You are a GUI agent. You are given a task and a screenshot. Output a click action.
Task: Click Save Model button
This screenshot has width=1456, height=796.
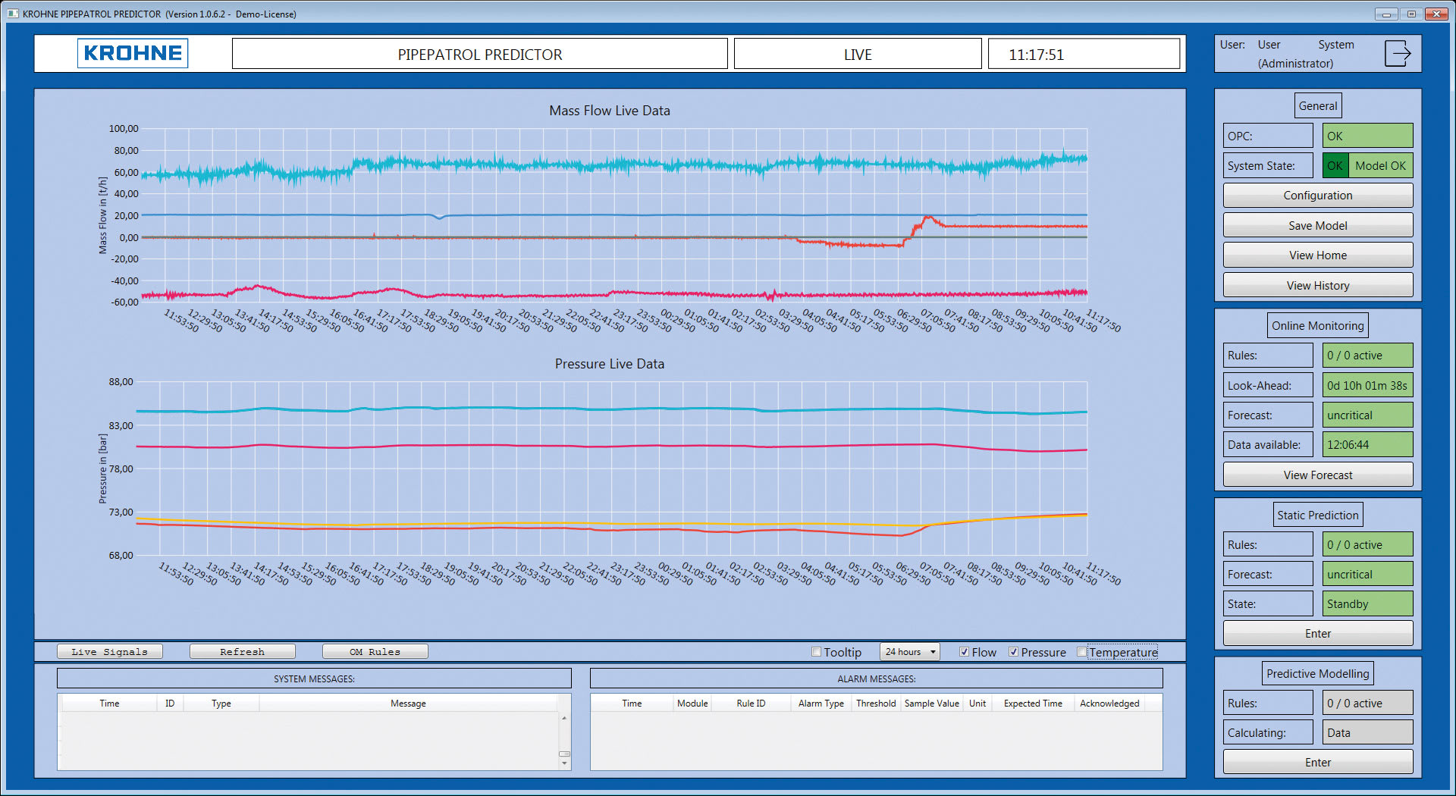1318,226
